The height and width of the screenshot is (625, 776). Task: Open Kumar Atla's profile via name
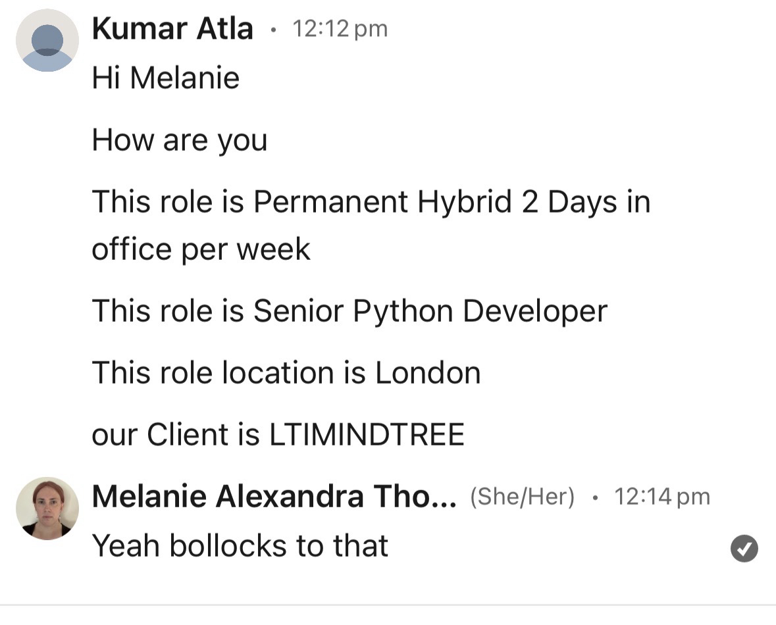[x=172, y=29]
